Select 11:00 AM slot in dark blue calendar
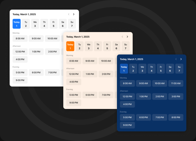Viewport: 196px width, 141px height. pyautogui.click(x=176, y=83)
